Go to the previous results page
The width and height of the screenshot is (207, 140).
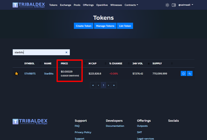98,85
